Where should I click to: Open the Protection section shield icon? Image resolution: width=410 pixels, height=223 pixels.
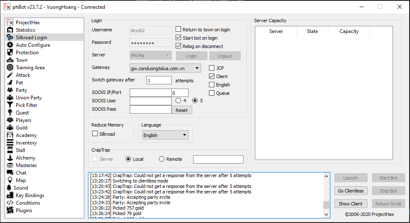[x=10, y=53]
